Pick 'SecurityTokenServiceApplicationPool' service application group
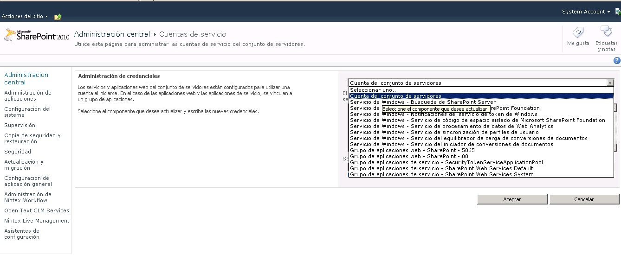This screenshot has height=255, width=621. pos(481,162)
